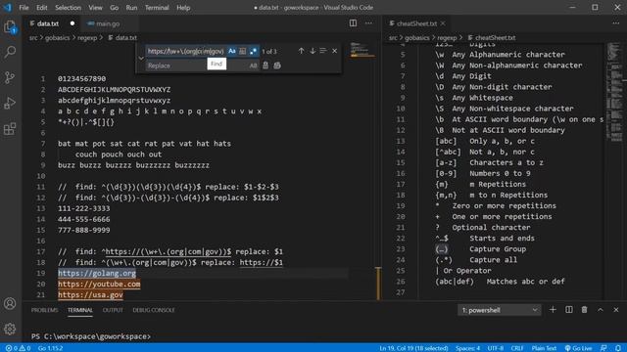Toggle Match Whole Word in Find widget
The width and height of the screenshot is (627, 352).
coord(243,51)
